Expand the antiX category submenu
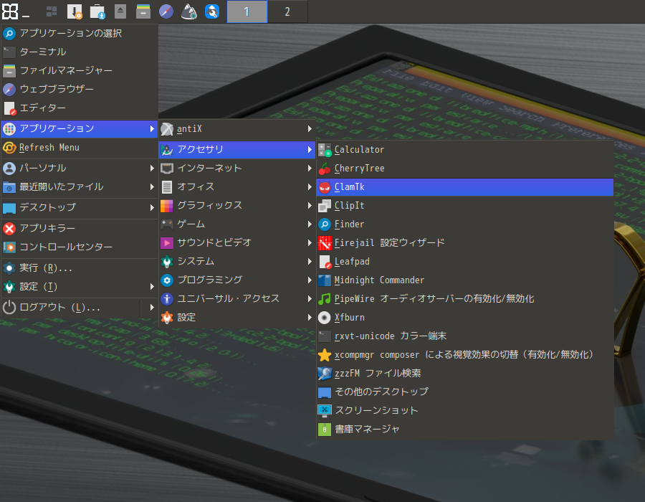 coord(237,129)
